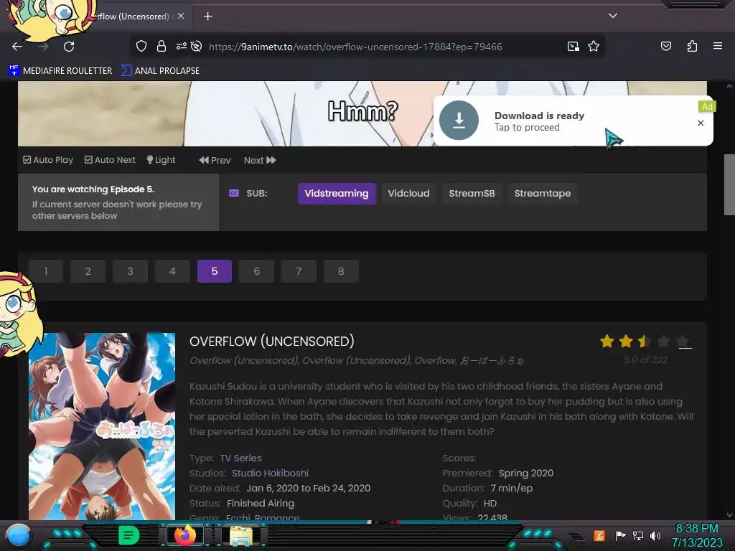
Task: Open the Pocket save icon
Action: pos(665,46)
